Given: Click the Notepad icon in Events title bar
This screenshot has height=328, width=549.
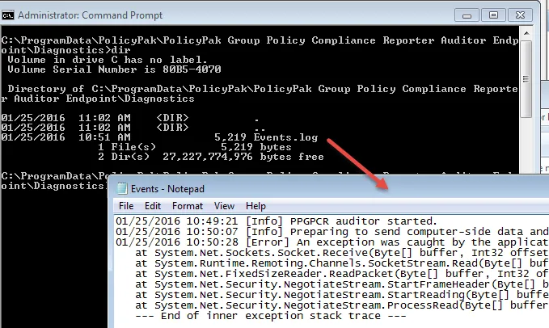Looking at the screenshot, I should (121, 188).
